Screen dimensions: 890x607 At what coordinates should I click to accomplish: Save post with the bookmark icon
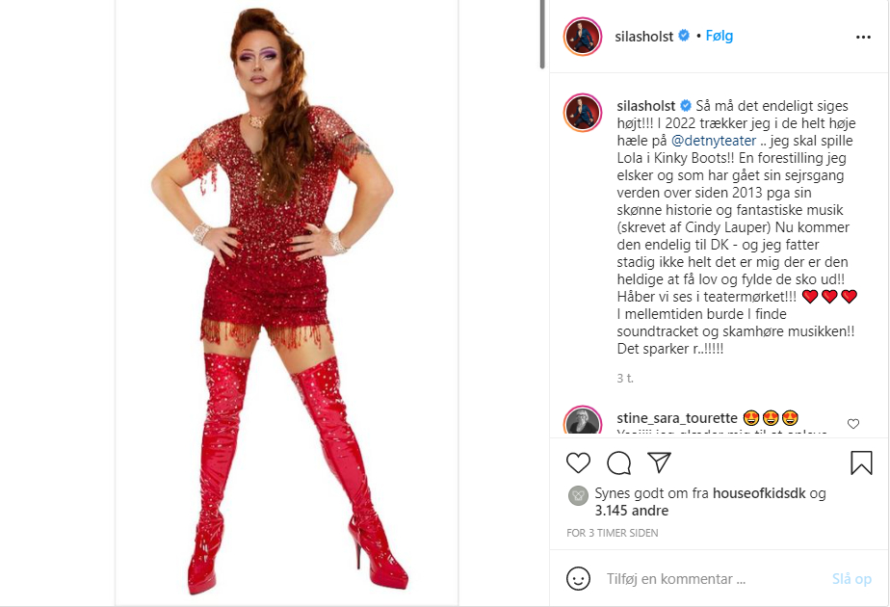(x=861, y=462)
